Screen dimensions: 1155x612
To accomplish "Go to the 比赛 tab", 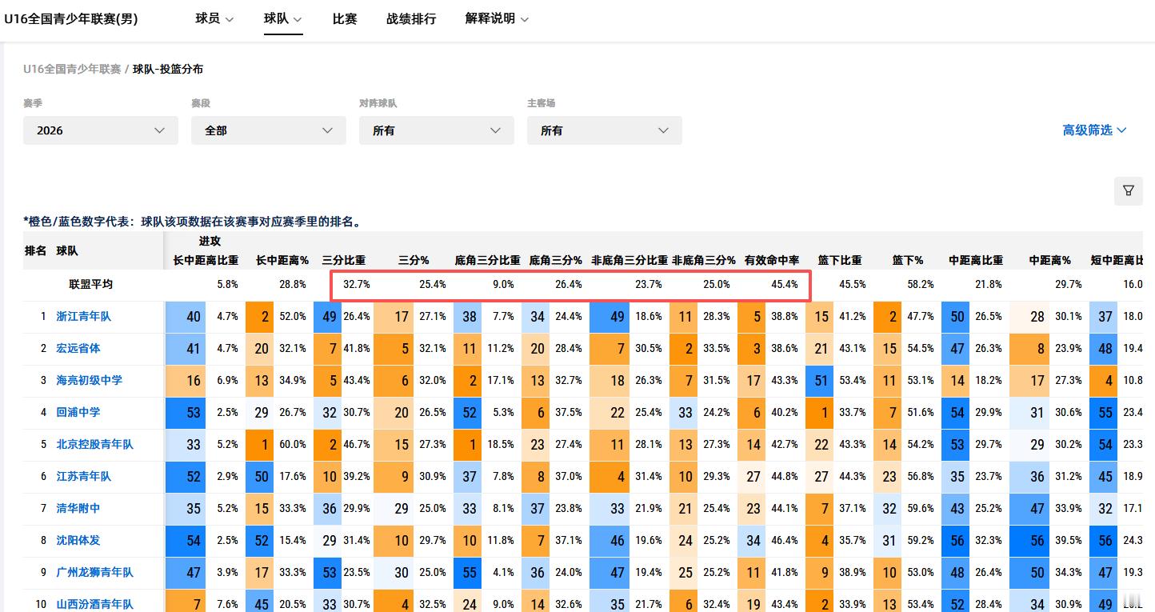I will tap(345, 18).
